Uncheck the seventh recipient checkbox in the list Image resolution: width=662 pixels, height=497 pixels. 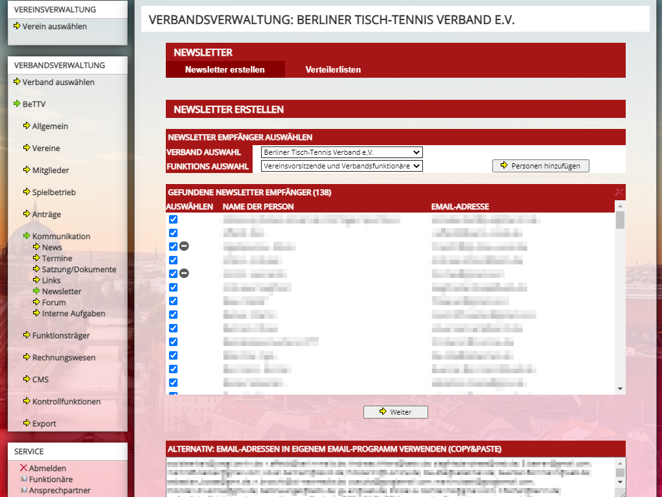pos(173,301)
